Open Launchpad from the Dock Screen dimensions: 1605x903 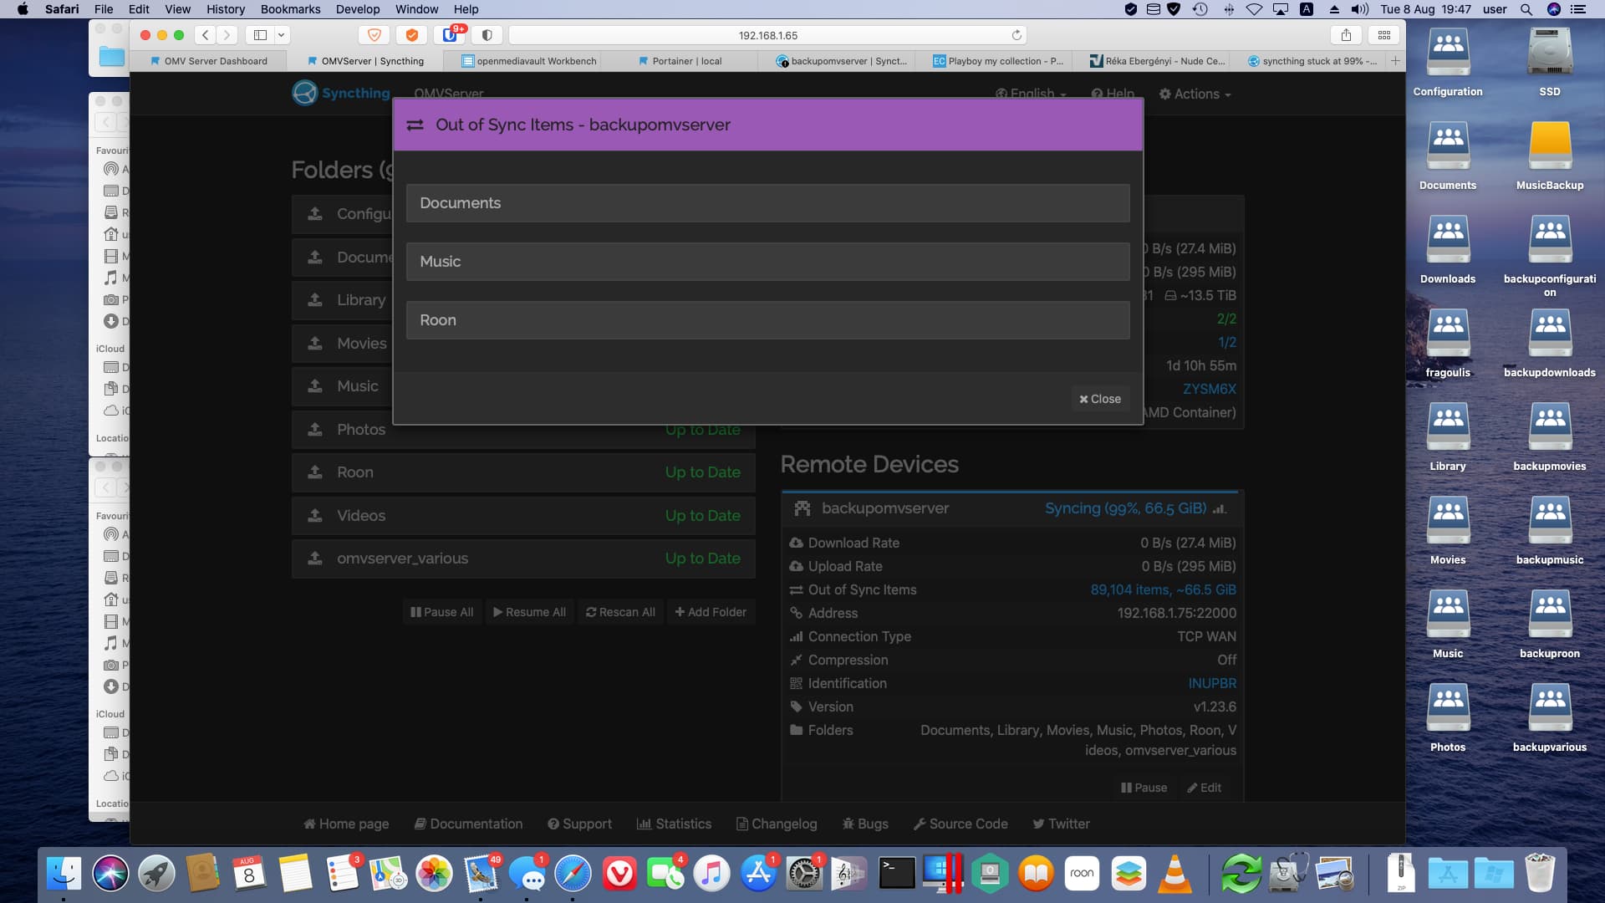[156, 874]
